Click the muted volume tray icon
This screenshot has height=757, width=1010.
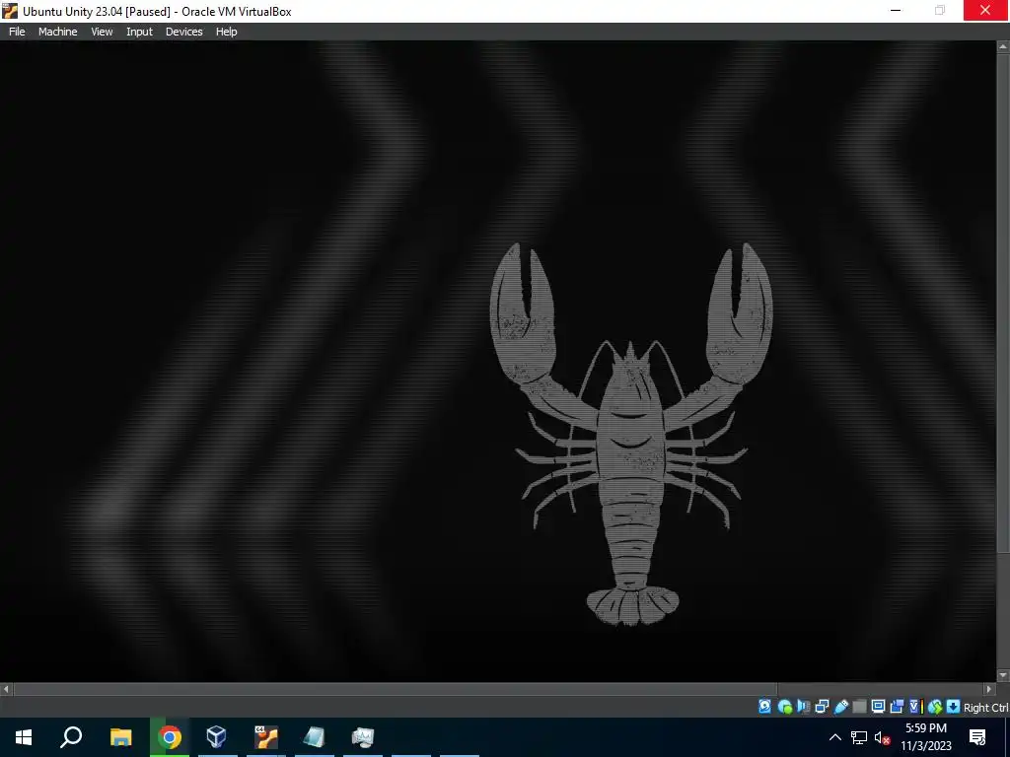882,737
